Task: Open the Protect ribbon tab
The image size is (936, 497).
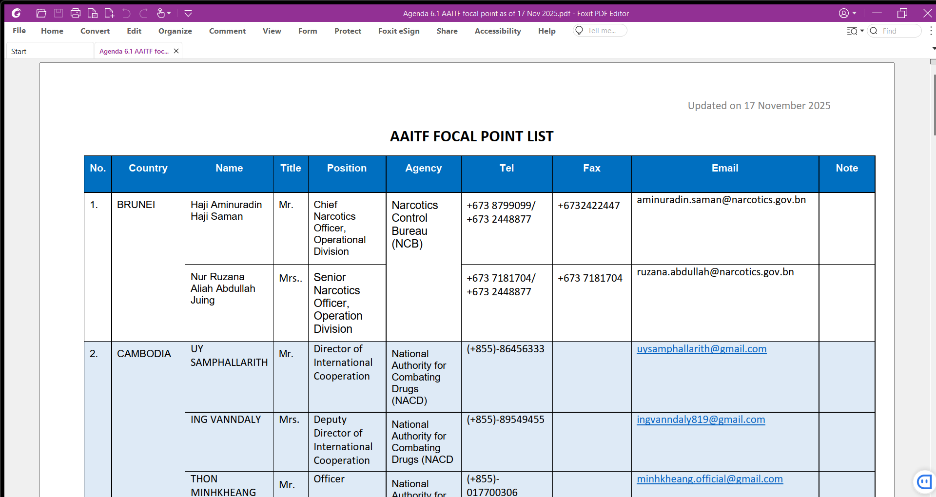Action: (348, 31)
